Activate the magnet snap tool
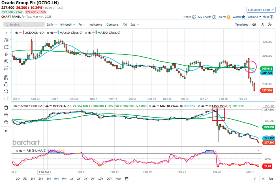The width and height of the screenshot is (276, 183). pyautogui.click(x=6, y=77)
